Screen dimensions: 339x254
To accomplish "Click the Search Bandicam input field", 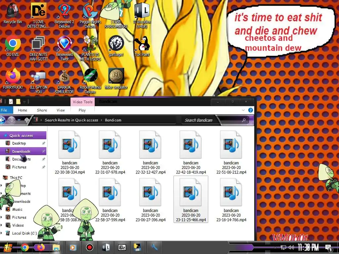I will click(x=215, y=120).
